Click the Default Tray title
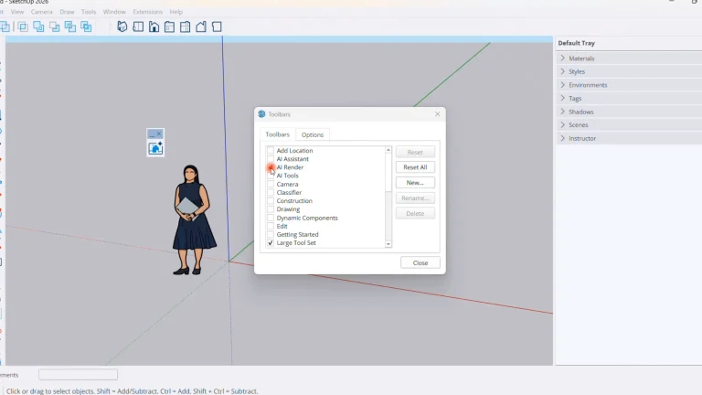Image resolution: width=702 pixels, height=395 pixels. point(576,43)
